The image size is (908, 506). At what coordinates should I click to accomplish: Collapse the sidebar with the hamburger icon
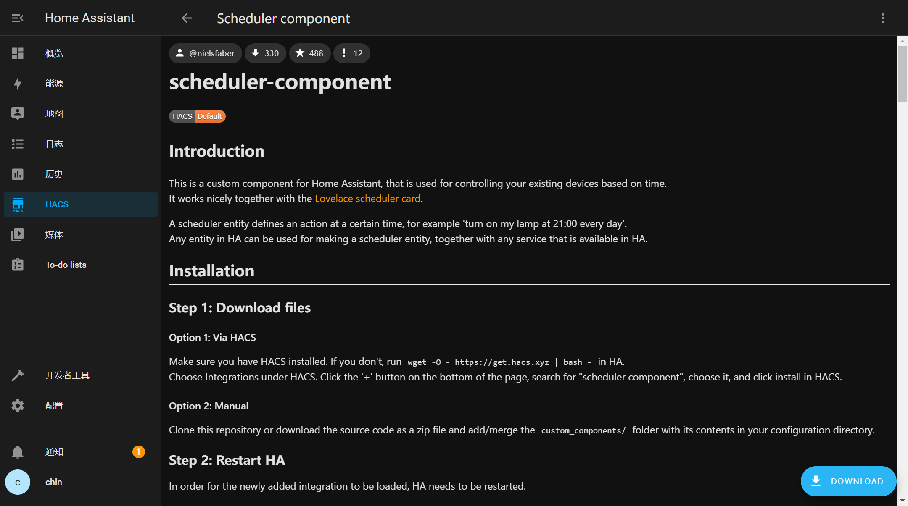[18, 18]
